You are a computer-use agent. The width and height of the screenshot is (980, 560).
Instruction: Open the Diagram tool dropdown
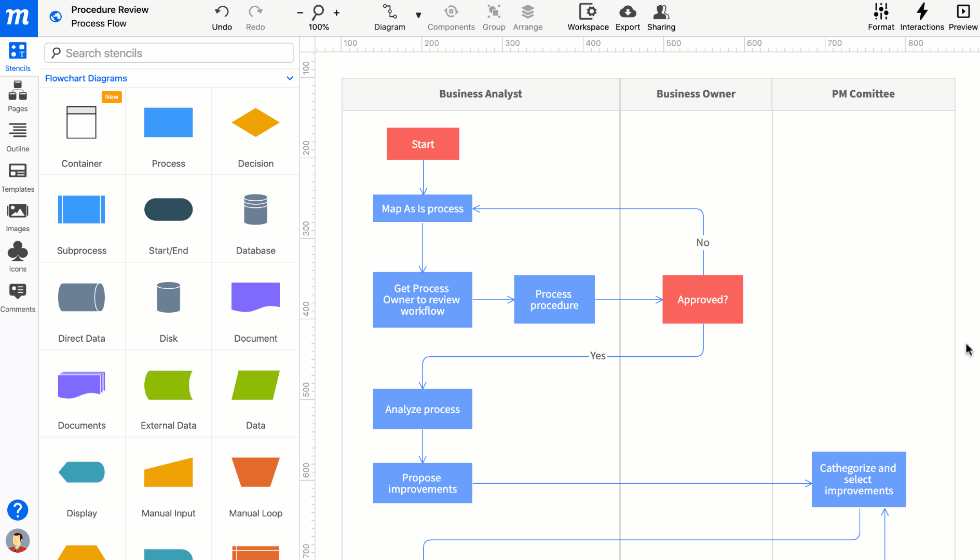coord(418,16)
